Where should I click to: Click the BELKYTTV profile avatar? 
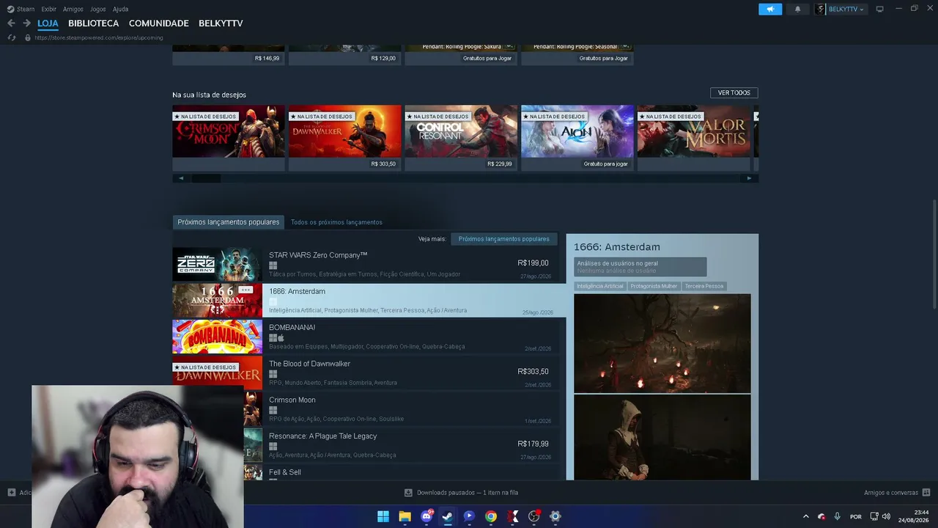tap(820, 9)
